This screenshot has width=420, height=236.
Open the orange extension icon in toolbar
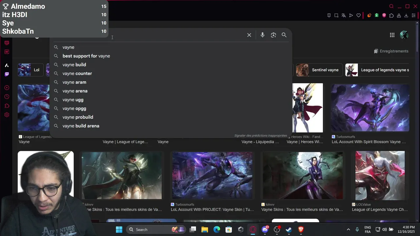(369, 15)
